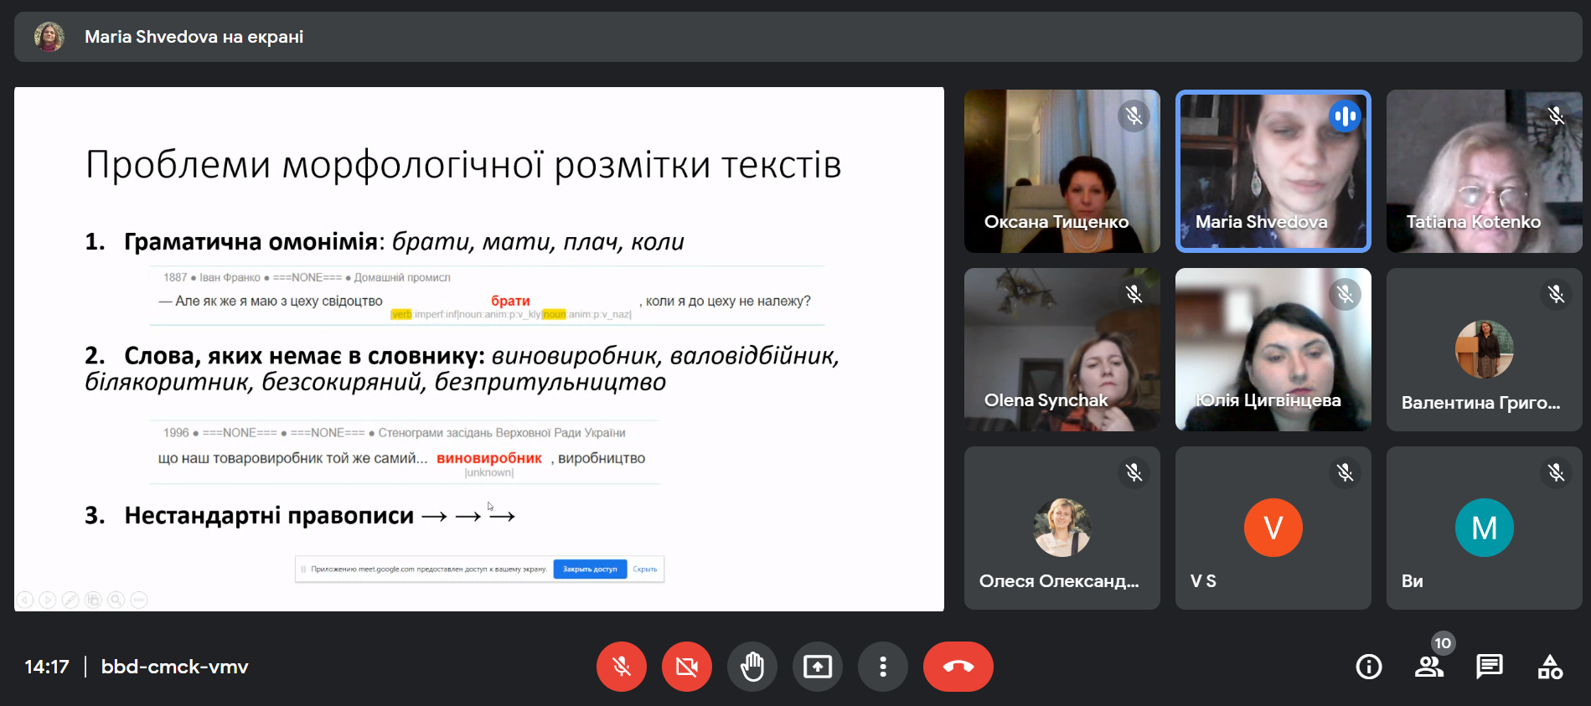Click the meeting code bbd-cmck-vmv
This screenshot has height=706, width=1591.
click(x=174, y=667)
